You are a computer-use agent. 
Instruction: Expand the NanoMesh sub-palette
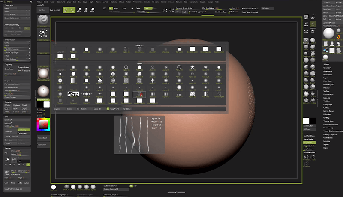(328, 75)
